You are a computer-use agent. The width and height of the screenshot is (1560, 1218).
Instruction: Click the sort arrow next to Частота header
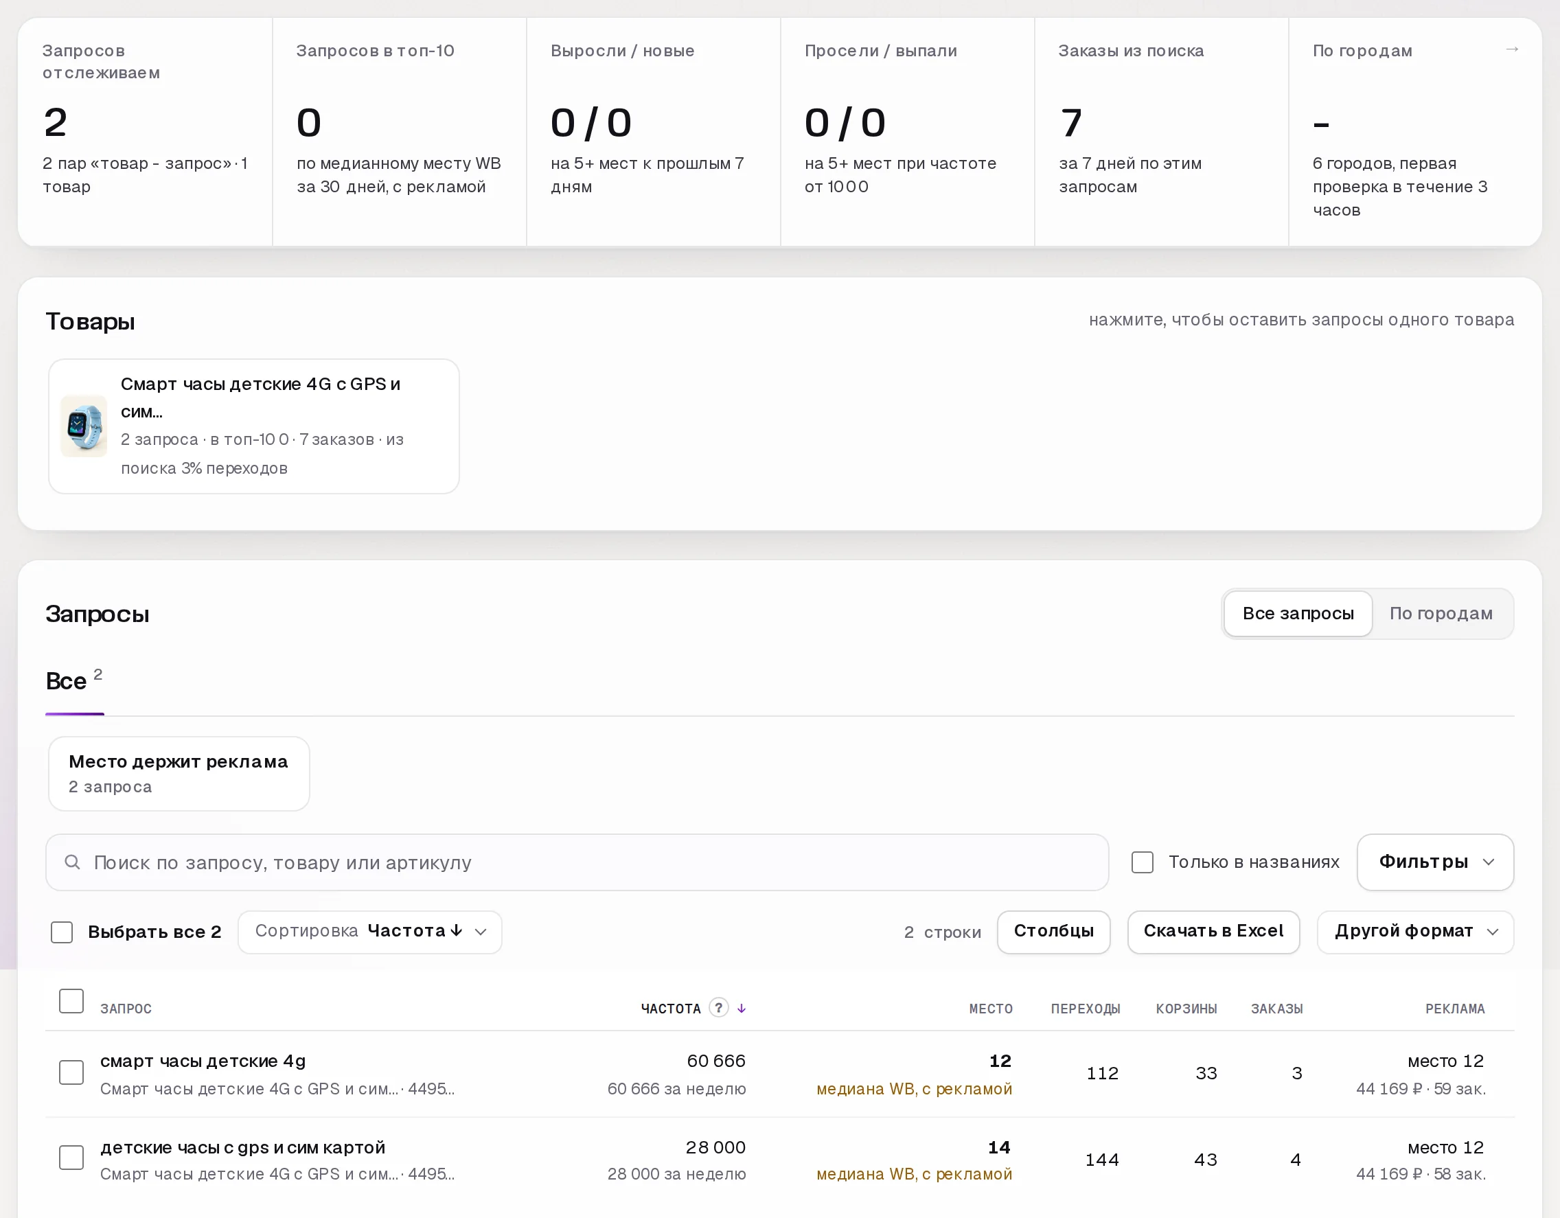tap(742, 1008)
